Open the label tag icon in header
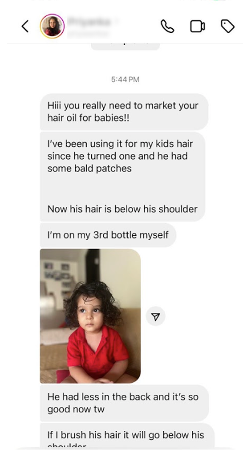This screenshot has height=451, width=250. 228,26
